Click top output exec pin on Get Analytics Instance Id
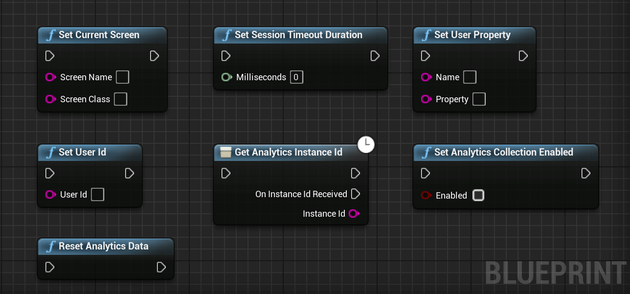Viewport: 630px width, 294px height. point(356,173)
